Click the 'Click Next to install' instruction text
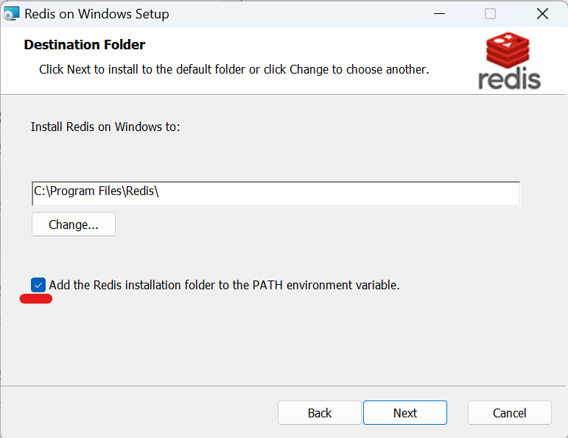 [234, 69]
